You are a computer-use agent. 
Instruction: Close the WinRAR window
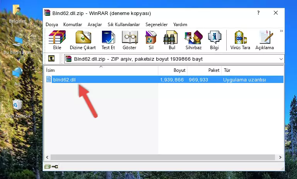point(276,13)
